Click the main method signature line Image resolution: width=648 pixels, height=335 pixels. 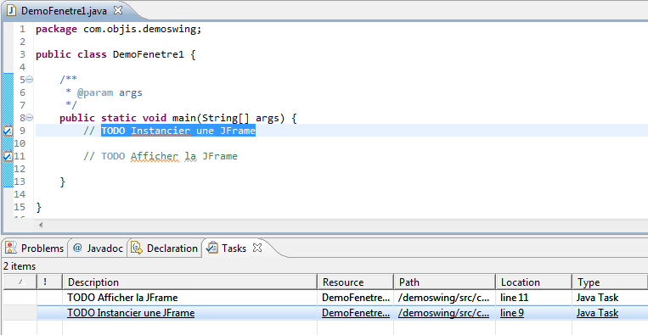pyautogui.click(x=178, y=118)
